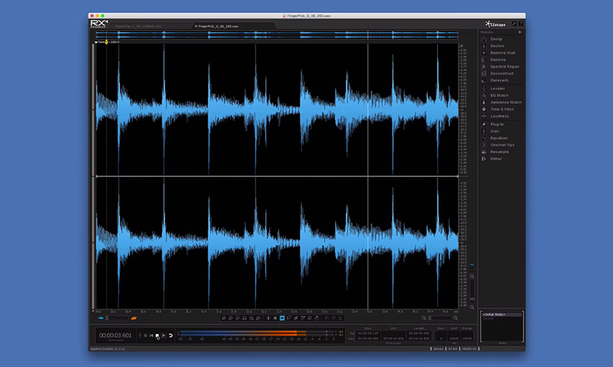Click the yellow Tempo marker

(106, 42)
